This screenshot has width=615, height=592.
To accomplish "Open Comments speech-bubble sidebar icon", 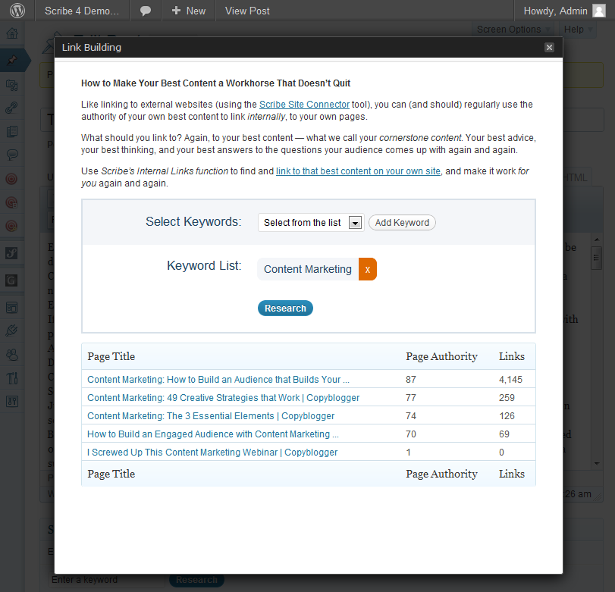I will click(x=12, y=155).
